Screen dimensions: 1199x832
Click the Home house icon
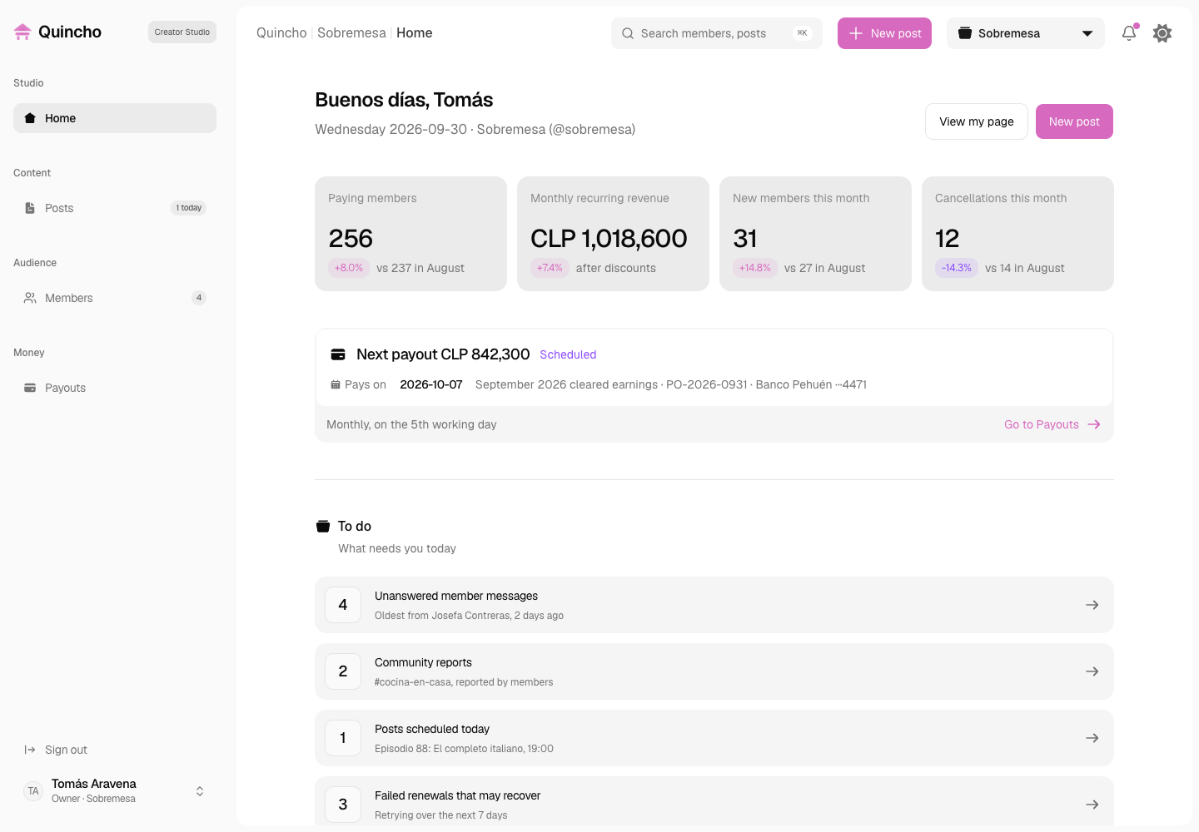click(x=30, y=118)
